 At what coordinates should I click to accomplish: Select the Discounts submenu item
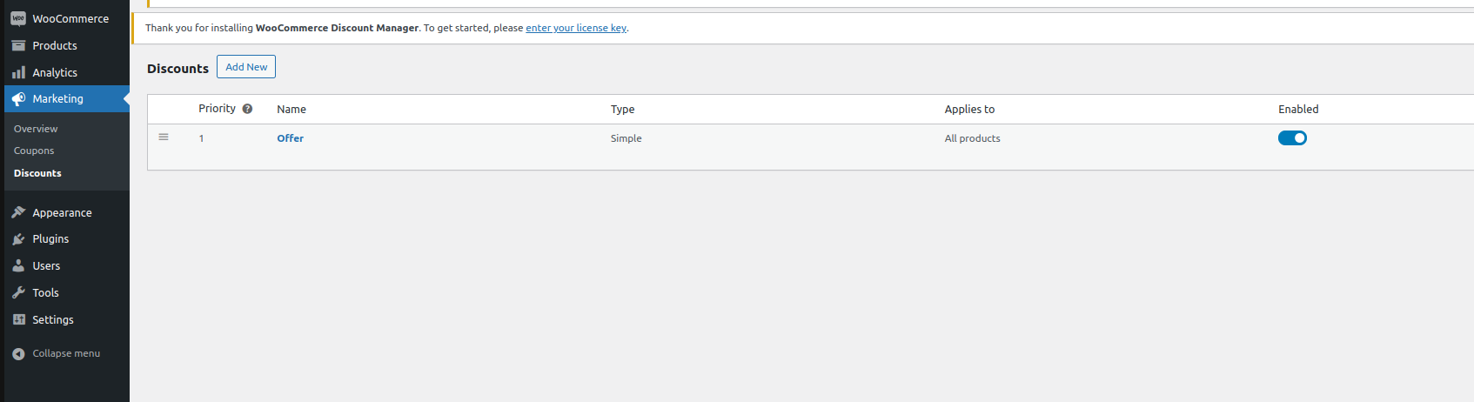pyautogui.click(x=37, y=173)
